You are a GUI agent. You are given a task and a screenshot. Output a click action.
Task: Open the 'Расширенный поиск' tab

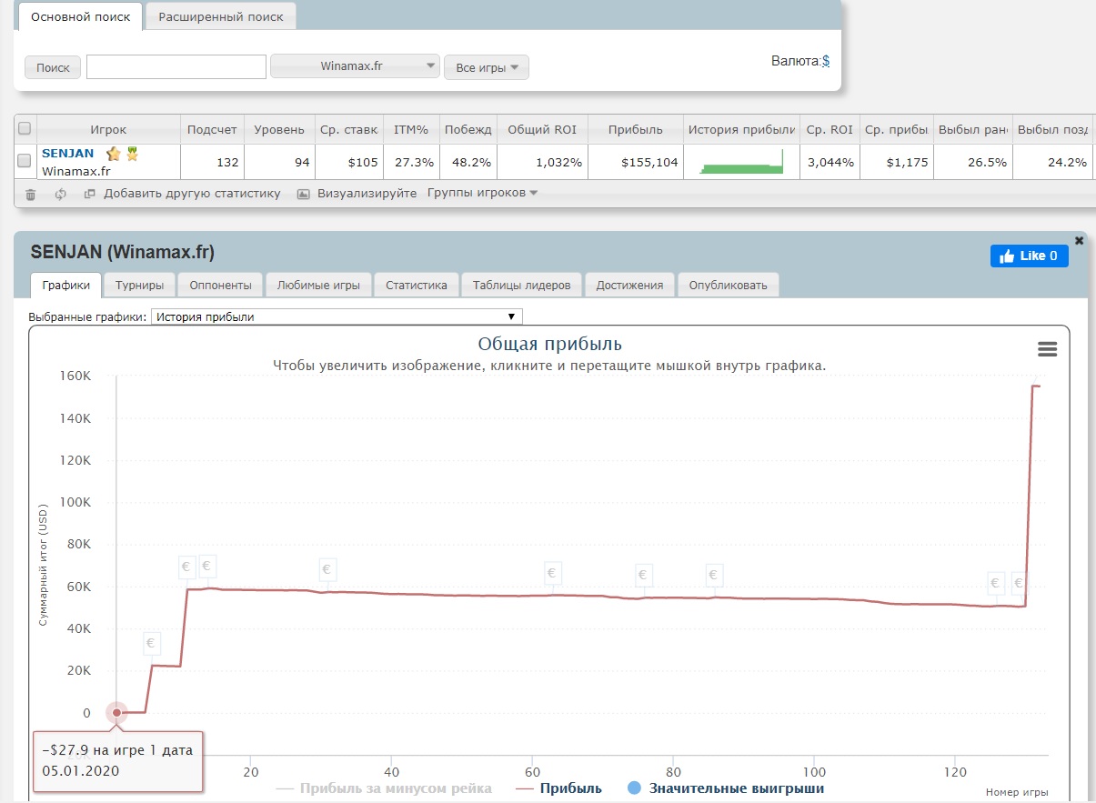(220, 16)
